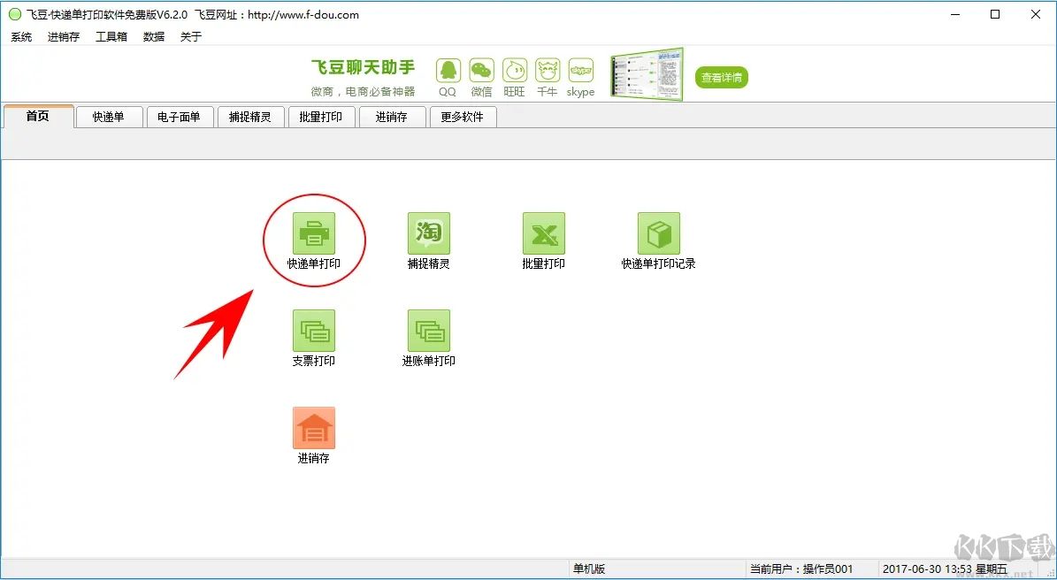This screenshot has width=1057, height=580.
Task: Switch to the 捕捉精灵 tab
Action: 250,118
